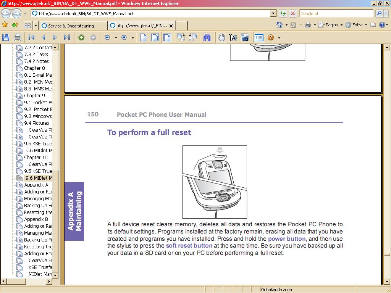Open the Extra menu
The image size is (391, 293).
click(356, 25)
